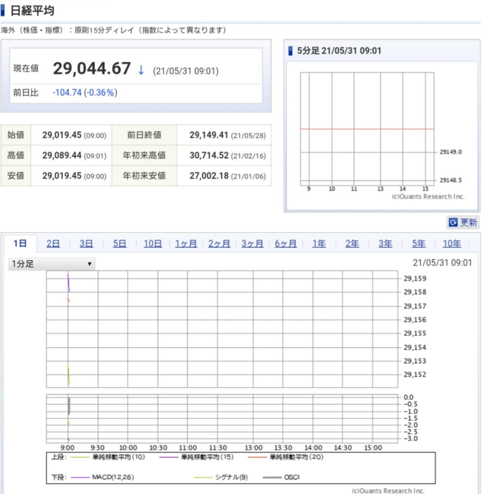Viewport: 483px width, 494px height.
Task: Open the 3ヶ月 chart period link
Action: [252, 244]
